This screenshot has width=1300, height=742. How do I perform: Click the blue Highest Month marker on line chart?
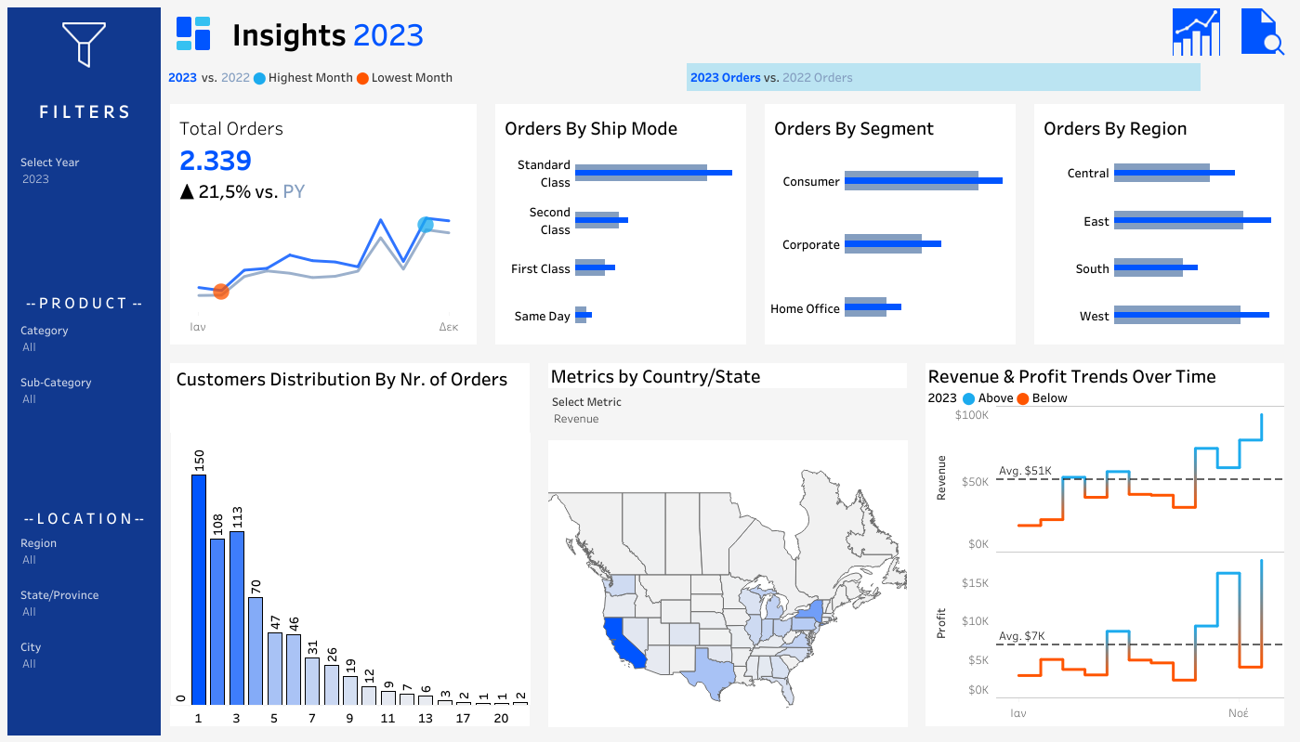[426, 224]
